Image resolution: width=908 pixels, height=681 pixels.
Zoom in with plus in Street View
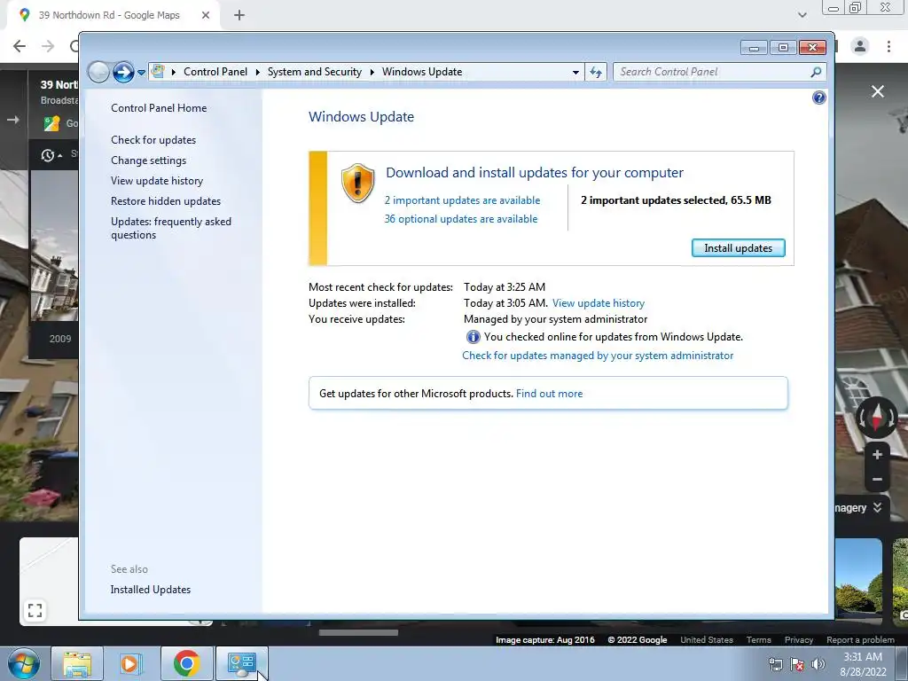(x=877, y=455)
